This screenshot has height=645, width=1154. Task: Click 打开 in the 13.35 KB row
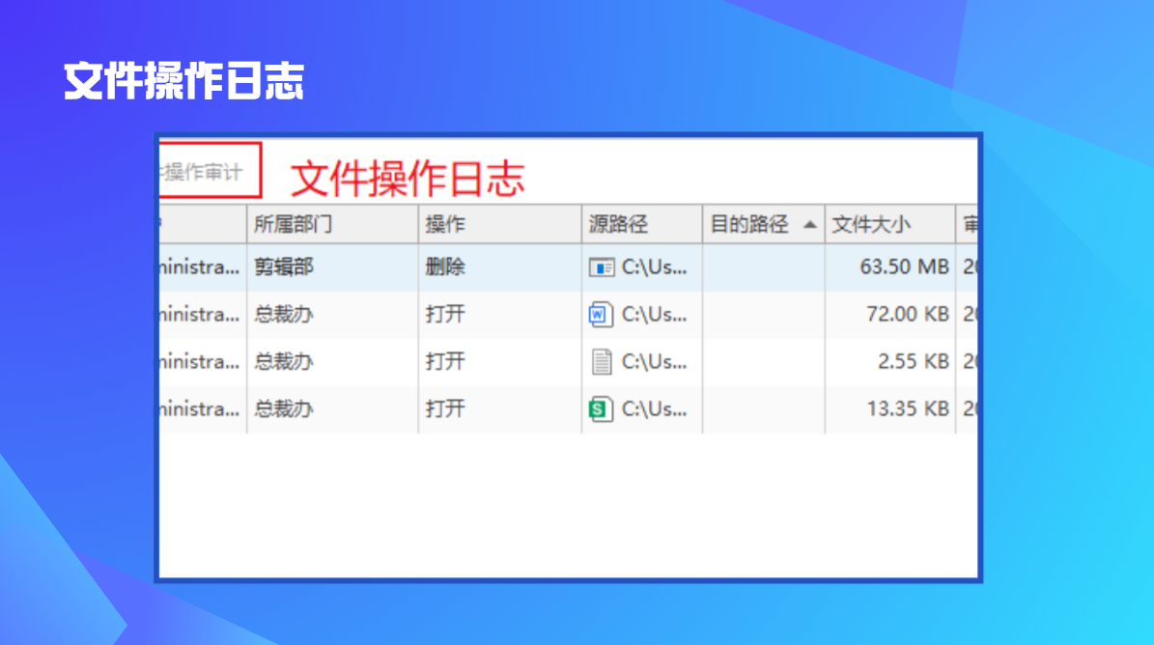pyautogui.click(x=445, y=409)
